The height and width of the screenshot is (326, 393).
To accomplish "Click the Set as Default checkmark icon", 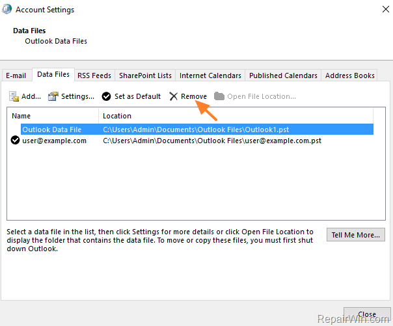I will coord(106,96).
